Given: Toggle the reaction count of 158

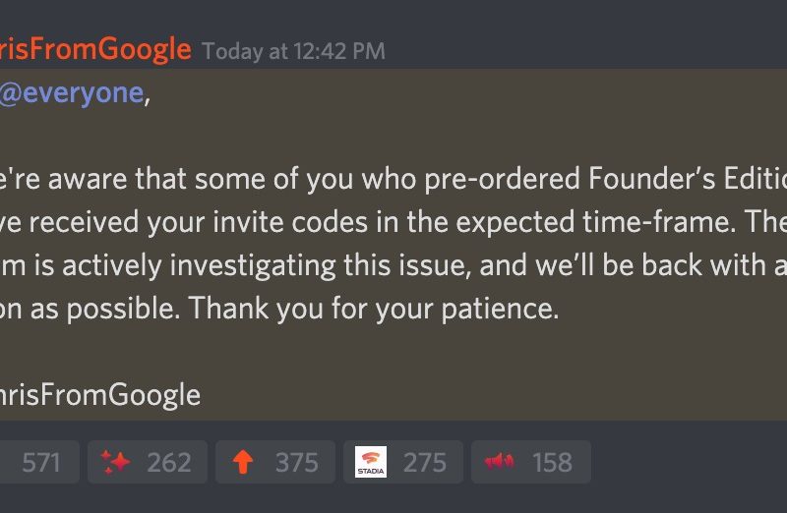Looking at the screenshot, I should click(552, 462).
